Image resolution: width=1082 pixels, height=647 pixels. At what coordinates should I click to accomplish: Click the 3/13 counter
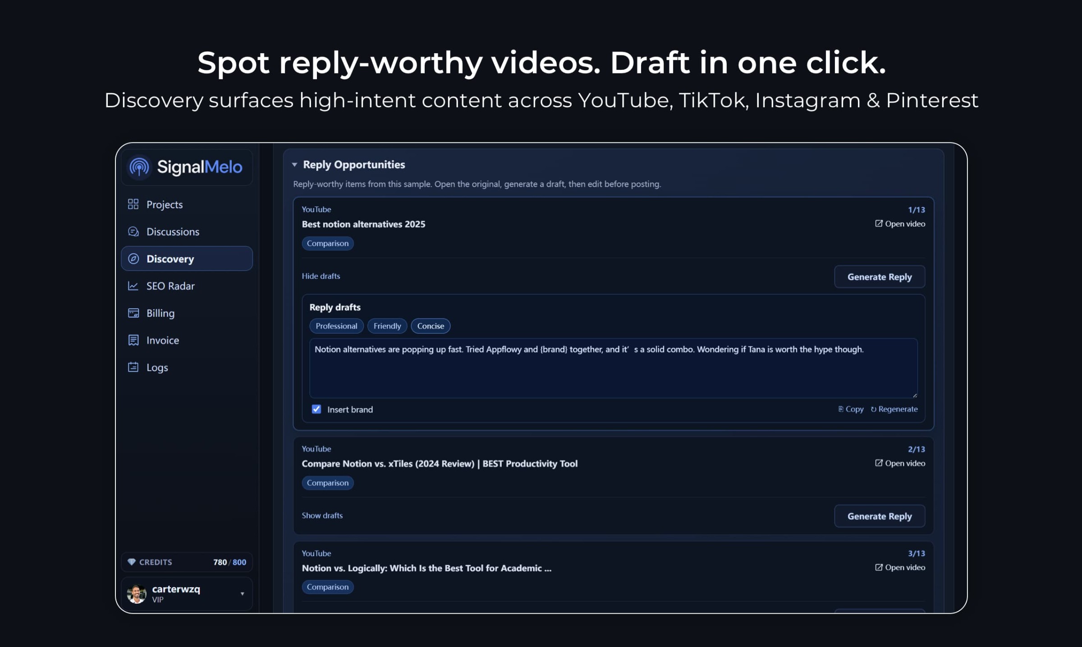[x=916, y=553]
